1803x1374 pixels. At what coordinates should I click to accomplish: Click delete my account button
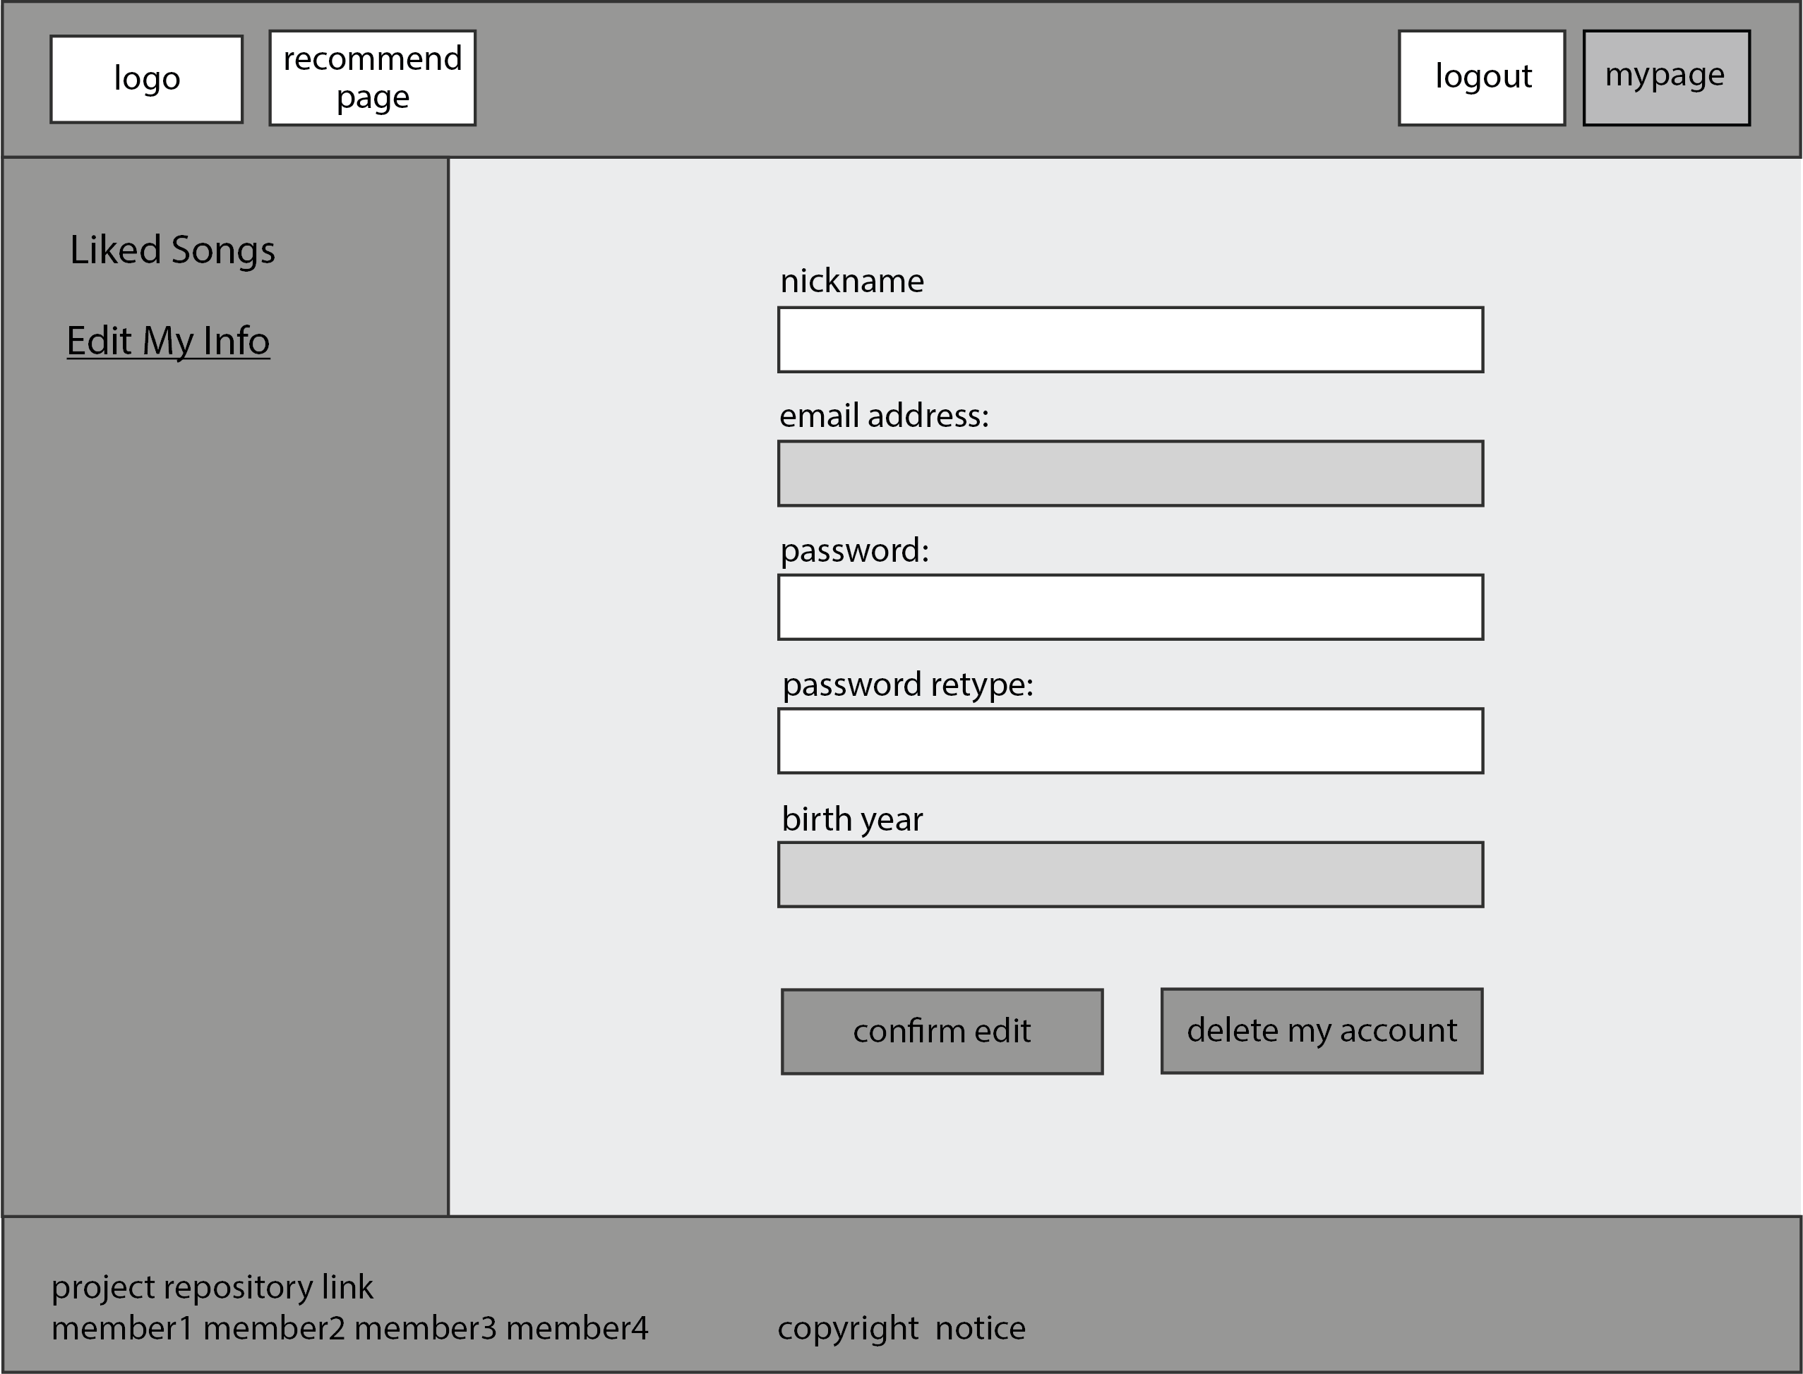[x=1321, y=1031]
